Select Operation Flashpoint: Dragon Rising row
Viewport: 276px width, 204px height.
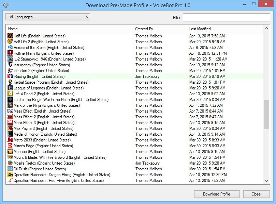tap(61, 175)
